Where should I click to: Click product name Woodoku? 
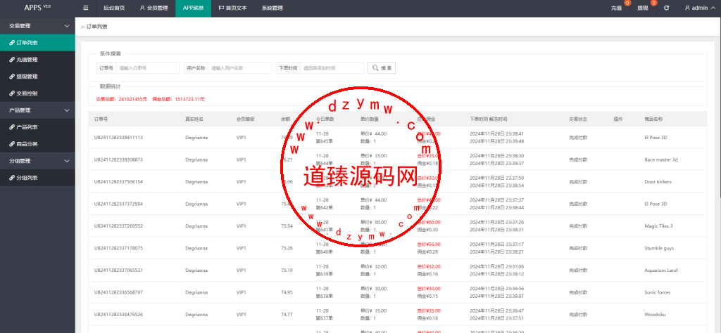(x=656, y=315)
